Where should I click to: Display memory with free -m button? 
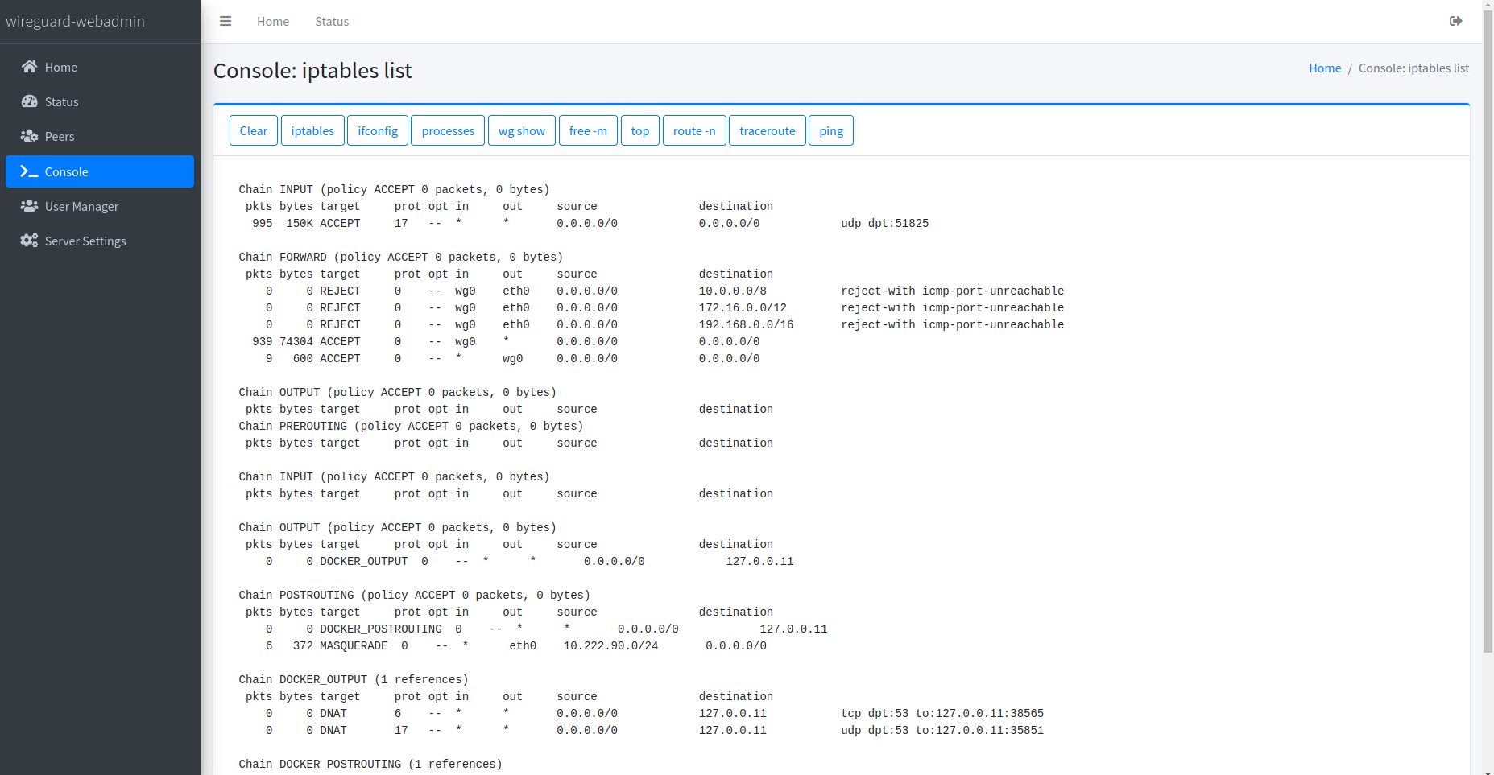coord(588,131)
